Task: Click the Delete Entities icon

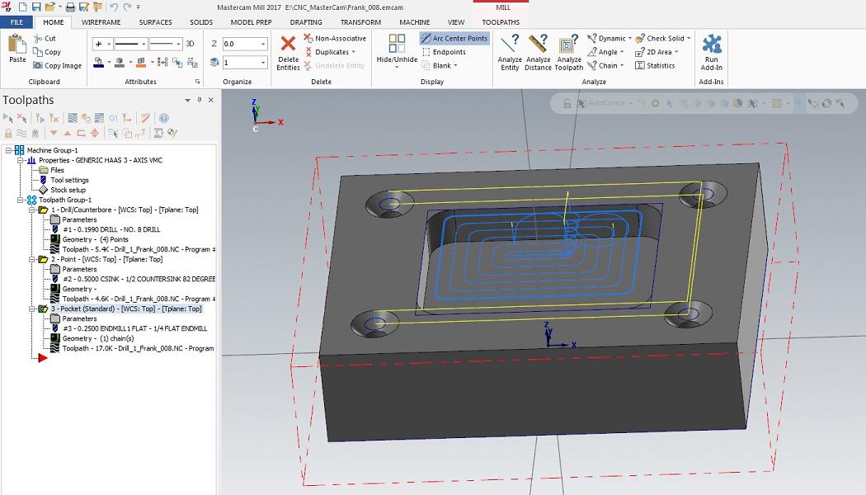Action: (288, 45)
